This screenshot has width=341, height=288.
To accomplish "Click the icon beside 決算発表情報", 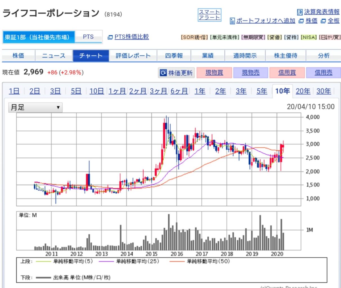I will (300, 12).
